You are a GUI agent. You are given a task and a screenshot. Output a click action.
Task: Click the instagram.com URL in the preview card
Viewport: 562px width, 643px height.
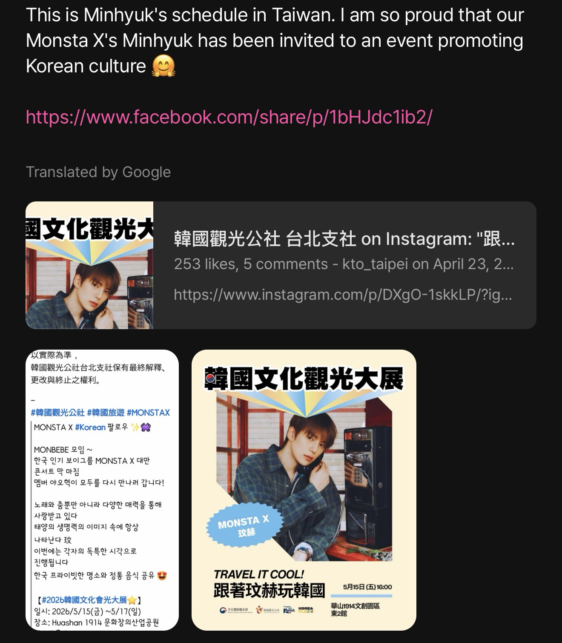(x=343, y=294)
